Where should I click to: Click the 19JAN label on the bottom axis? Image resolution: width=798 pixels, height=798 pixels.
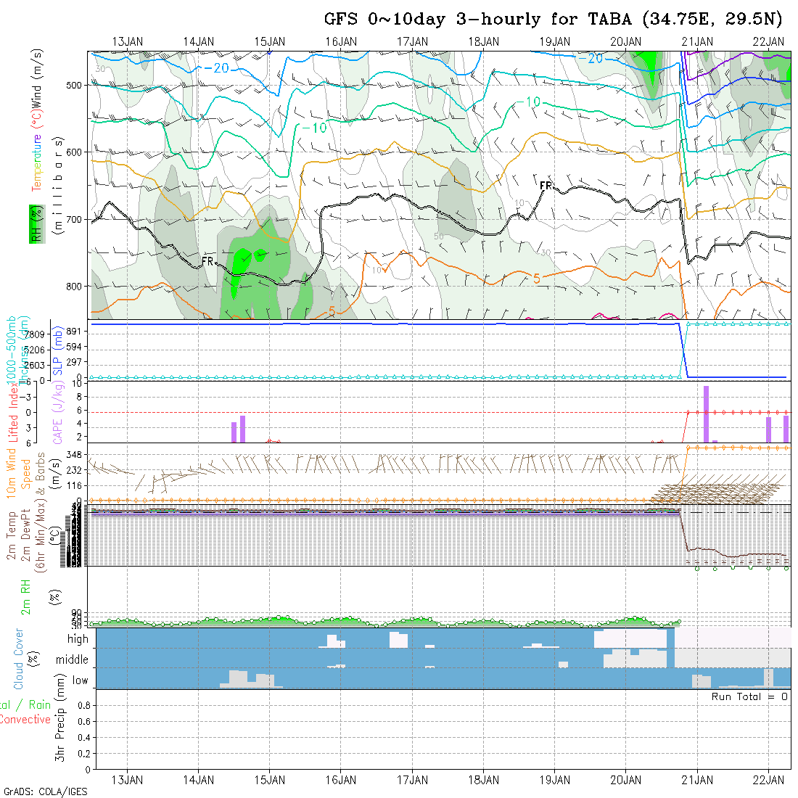pyautogui.click(x=555, y=780)
